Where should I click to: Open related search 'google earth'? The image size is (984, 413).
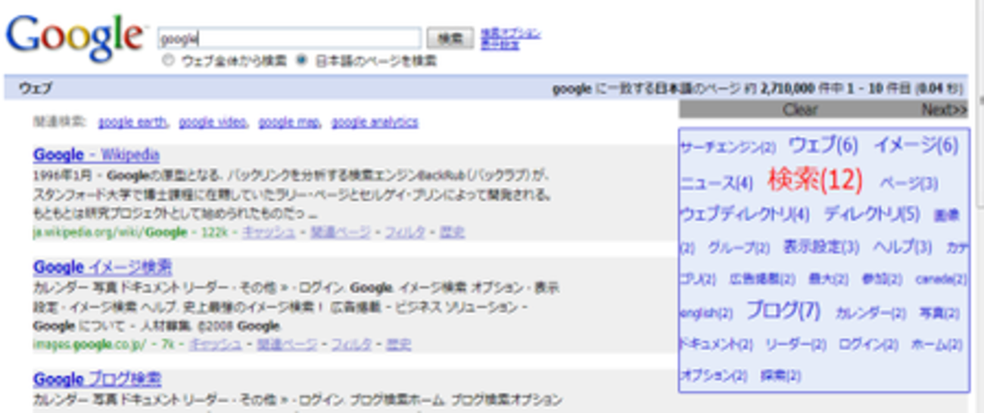pyautogui.click(x=132, y=122)
